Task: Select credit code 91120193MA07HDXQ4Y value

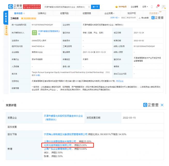Action: (x=42, y=25)
